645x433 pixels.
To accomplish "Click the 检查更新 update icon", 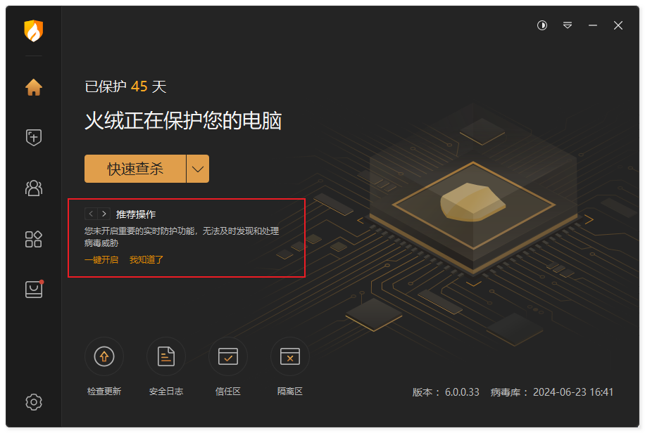I will coord(104,356).
